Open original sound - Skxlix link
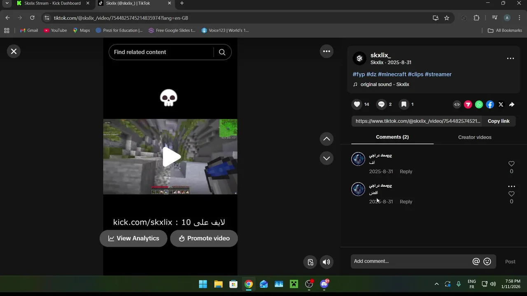527x296 pixels. 385,84
